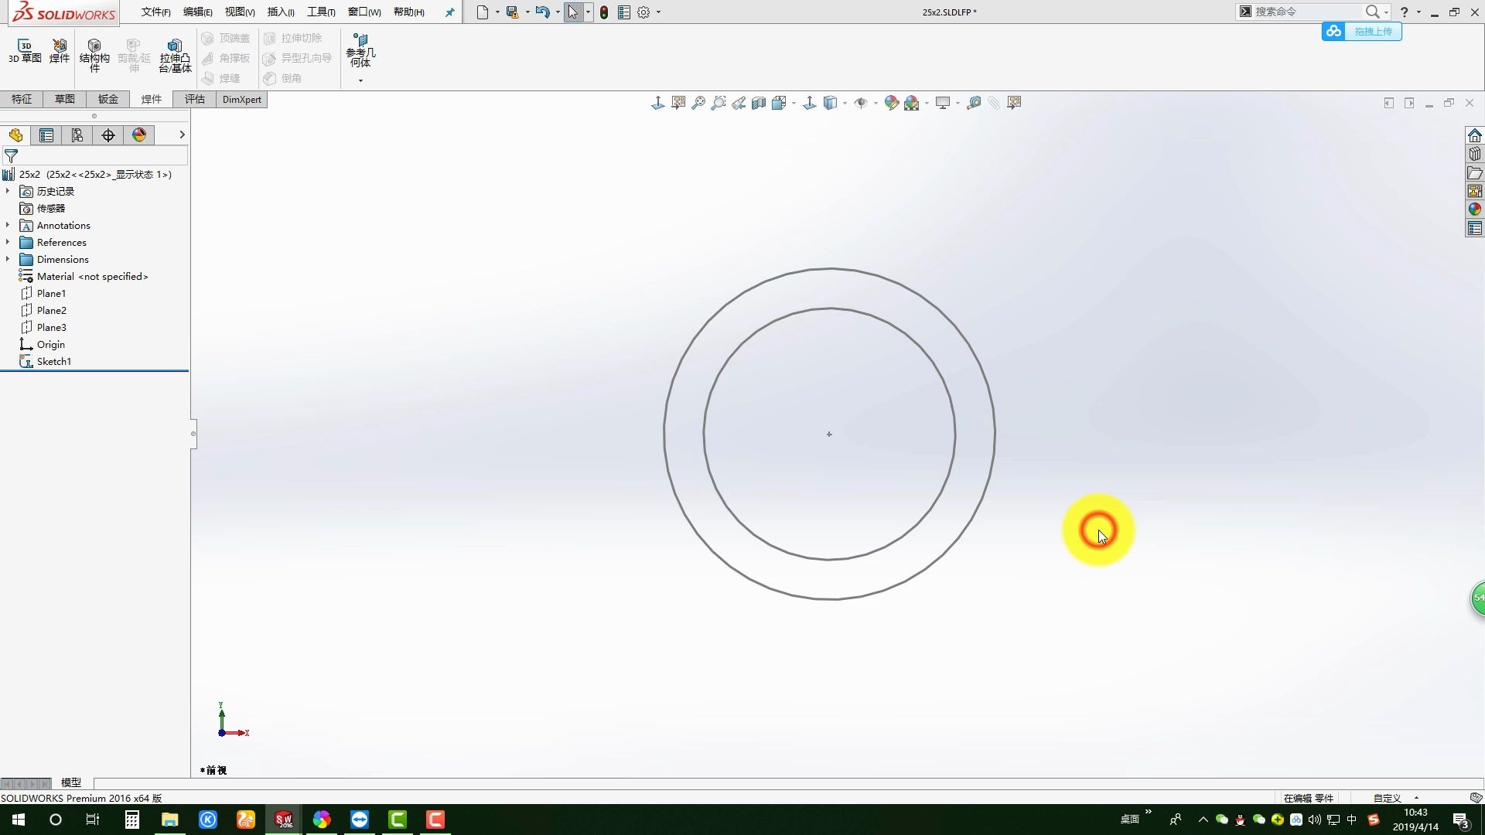Image resolution: width=1485 pixels, height=835 pixels.
Task: Click Zoom to Area icon
Action: coord(719,103)
